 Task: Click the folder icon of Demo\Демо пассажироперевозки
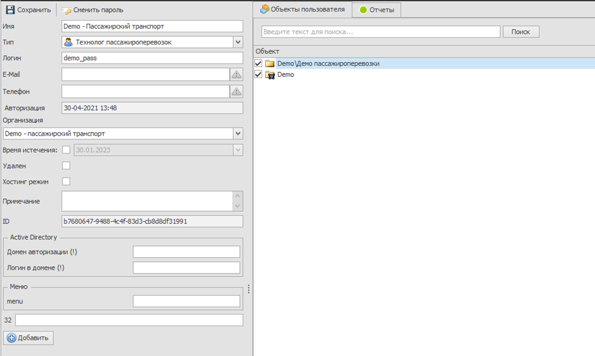(x=269, y=64)
